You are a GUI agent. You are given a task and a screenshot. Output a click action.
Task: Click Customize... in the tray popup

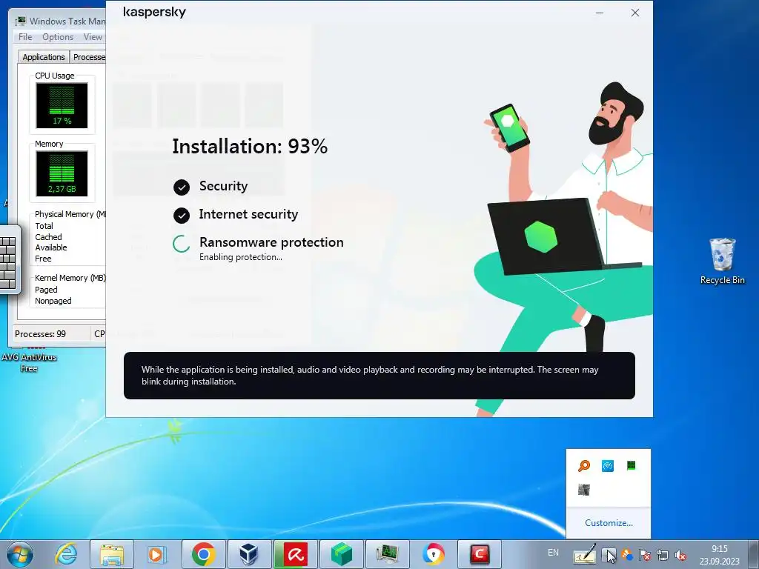point(609,522)
